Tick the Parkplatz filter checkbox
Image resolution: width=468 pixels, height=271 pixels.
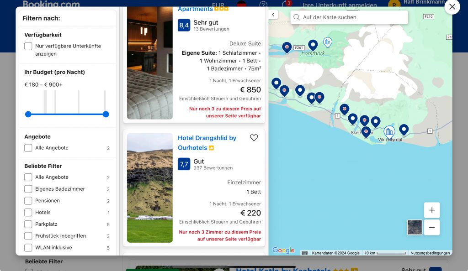coord(28,224)
